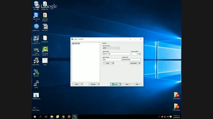This screenshot has height=119, width=213.
Task: Open the PROCESAD... folder on desktop
Action: click(x=176, y=107)
